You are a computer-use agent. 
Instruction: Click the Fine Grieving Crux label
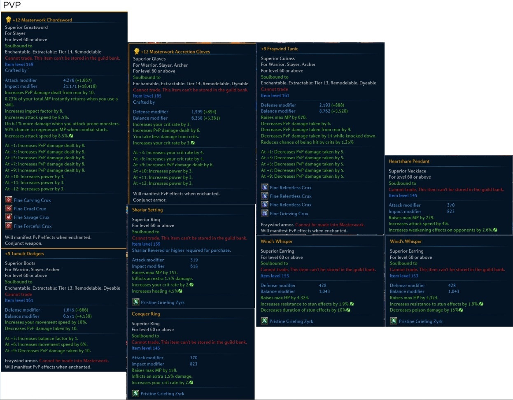tap(289, 214)
